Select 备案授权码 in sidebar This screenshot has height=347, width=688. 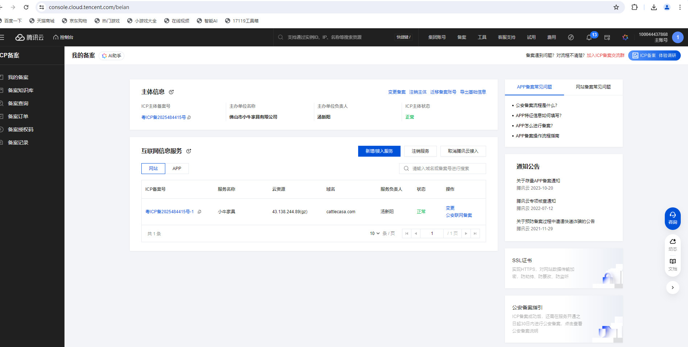click(21, 129)
